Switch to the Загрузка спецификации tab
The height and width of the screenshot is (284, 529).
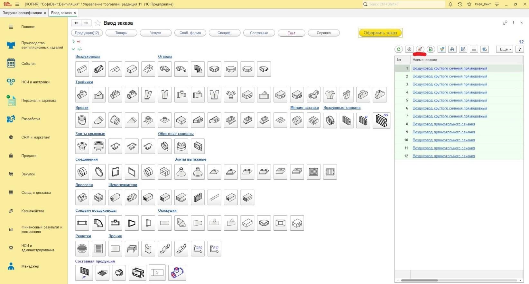[22, 13]
